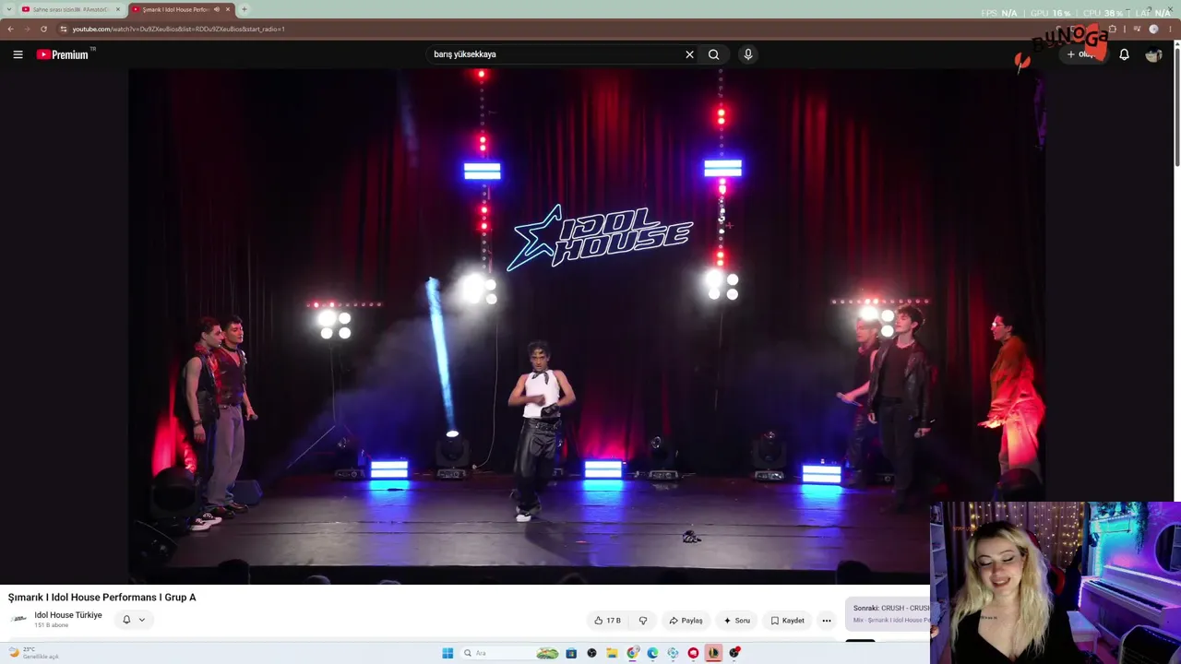View site information for youtube.com
Screen dimensions: 1181x664
pyautogui.click(x=63, y=29)
